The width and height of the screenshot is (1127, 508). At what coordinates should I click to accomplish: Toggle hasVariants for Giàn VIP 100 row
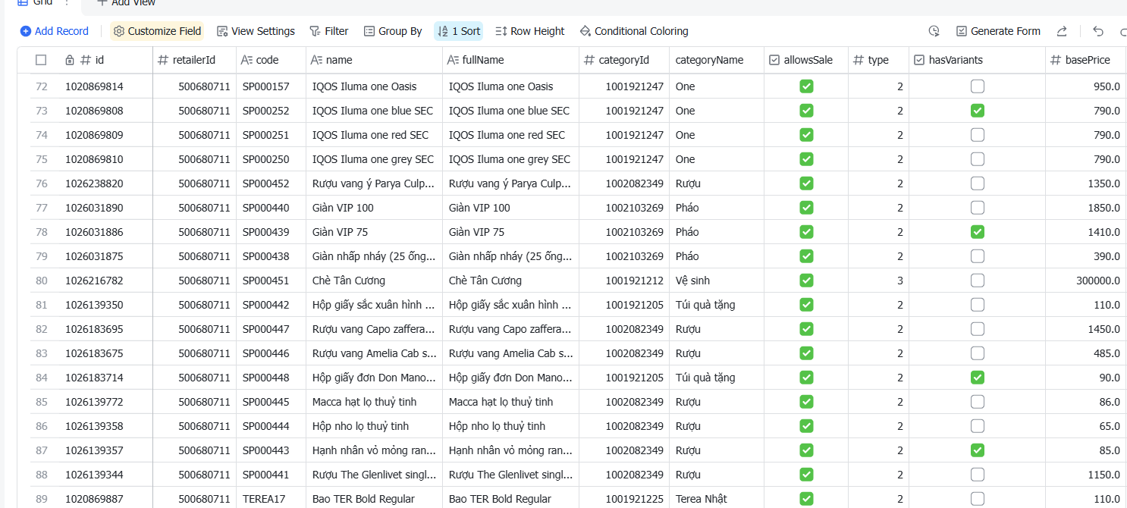978,208
